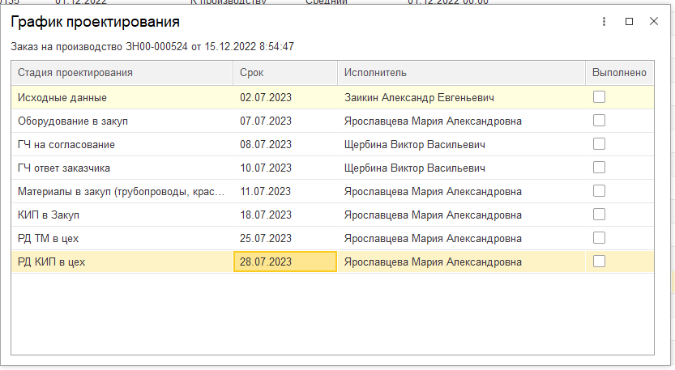Viewport: 675px width, 370px height.
Task: Check Выполнено for Оборудование в закуп row
Action: click(599, 121)
